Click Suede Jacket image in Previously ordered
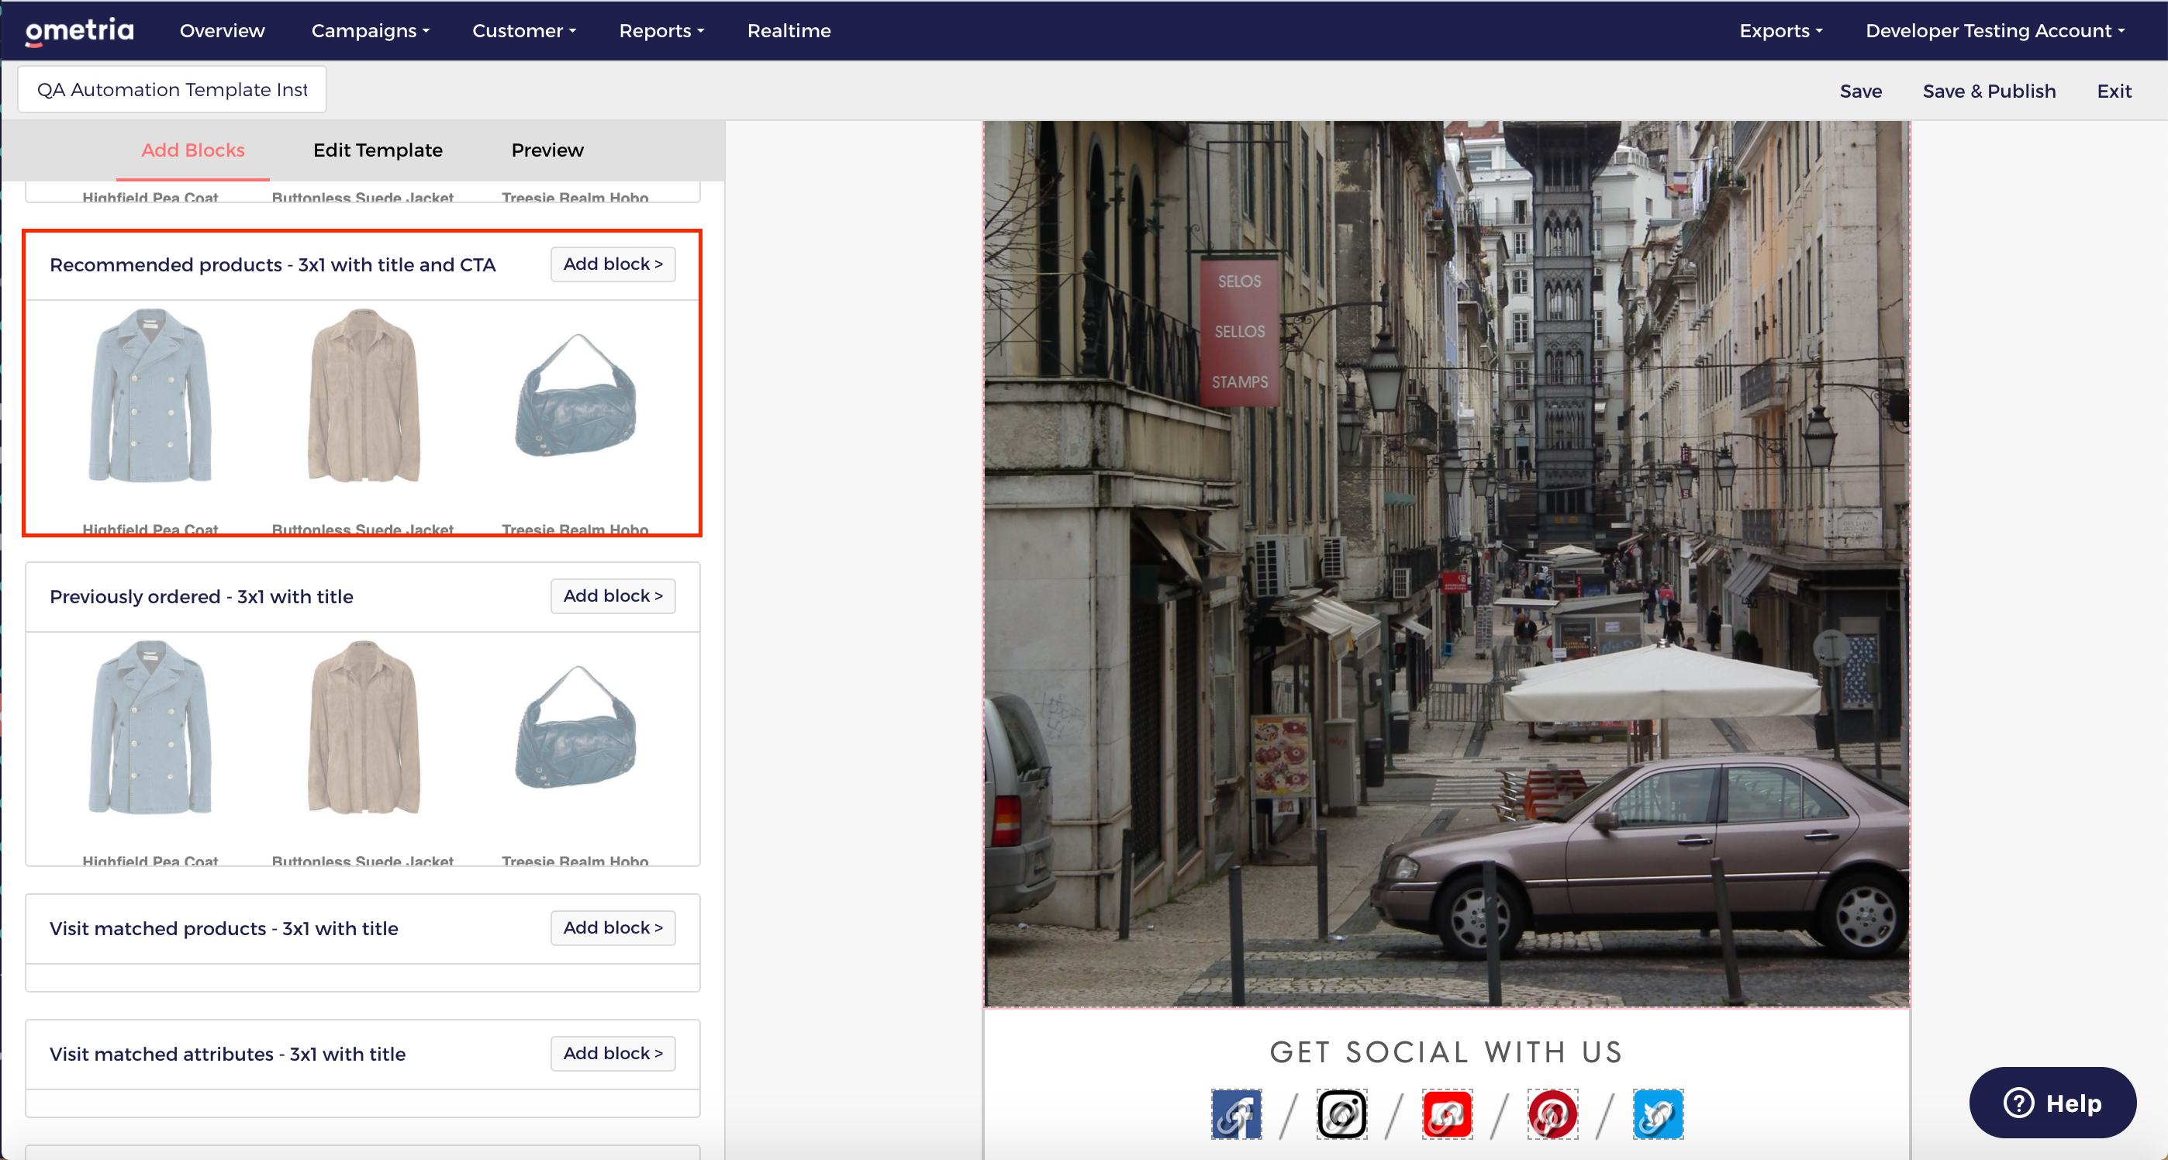 point(363,727)
